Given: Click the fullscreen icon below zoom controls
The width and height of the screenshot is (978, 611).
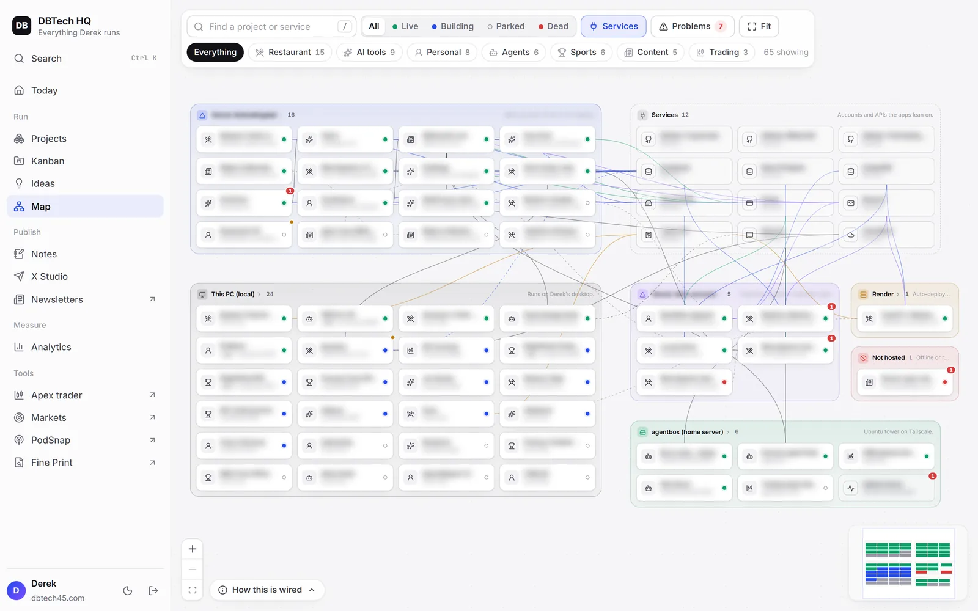Looking at the screenshot, I should tap(193, 590).
